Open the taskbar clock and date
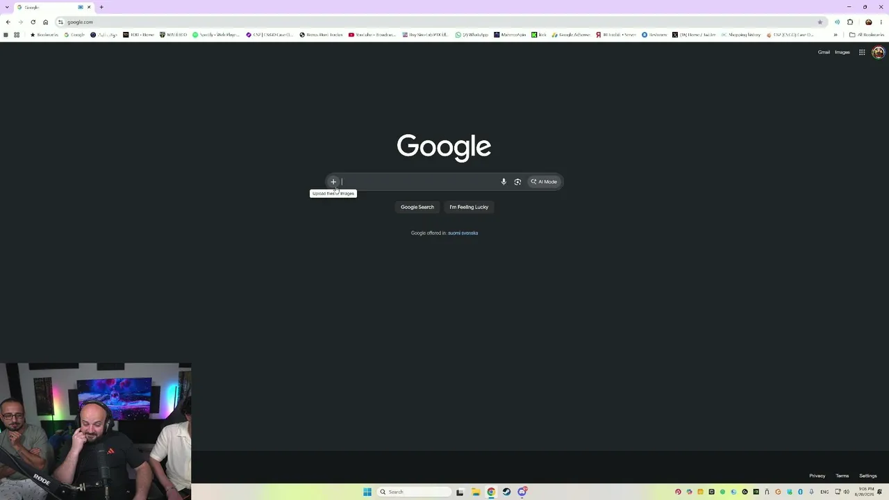 tap(865, 492)
